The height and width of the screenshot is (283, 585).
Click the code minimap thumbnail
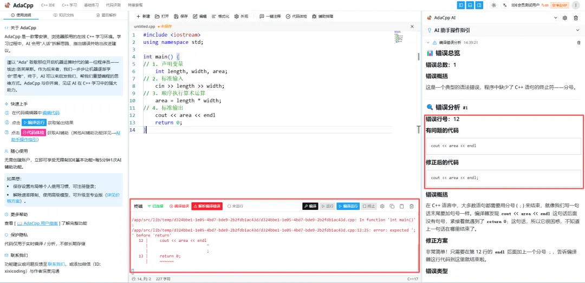[399, 37]
